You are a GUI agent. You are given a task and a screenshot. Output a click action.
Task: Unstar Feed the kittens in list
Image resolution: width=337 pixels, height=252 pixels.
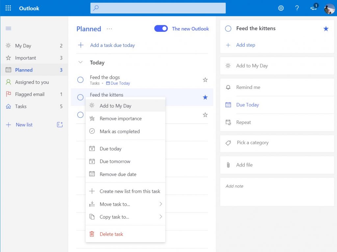click(x=205, y=97)
